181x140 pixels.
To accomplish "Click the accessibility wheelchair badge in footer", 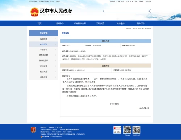I will 117,132.
